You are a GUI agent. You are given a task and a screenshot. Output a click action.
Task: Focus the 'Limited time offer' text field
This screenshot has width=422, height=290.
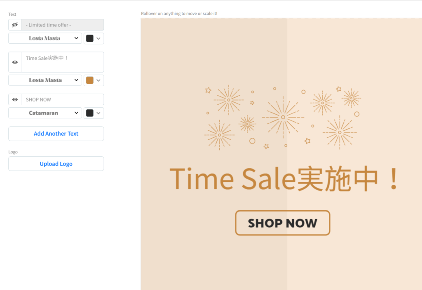[63, 25]
